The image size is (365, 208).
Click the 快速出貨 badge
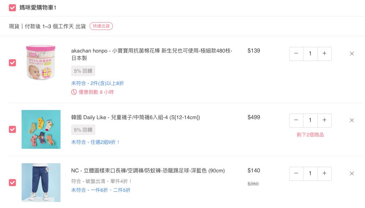pos(101,26)
